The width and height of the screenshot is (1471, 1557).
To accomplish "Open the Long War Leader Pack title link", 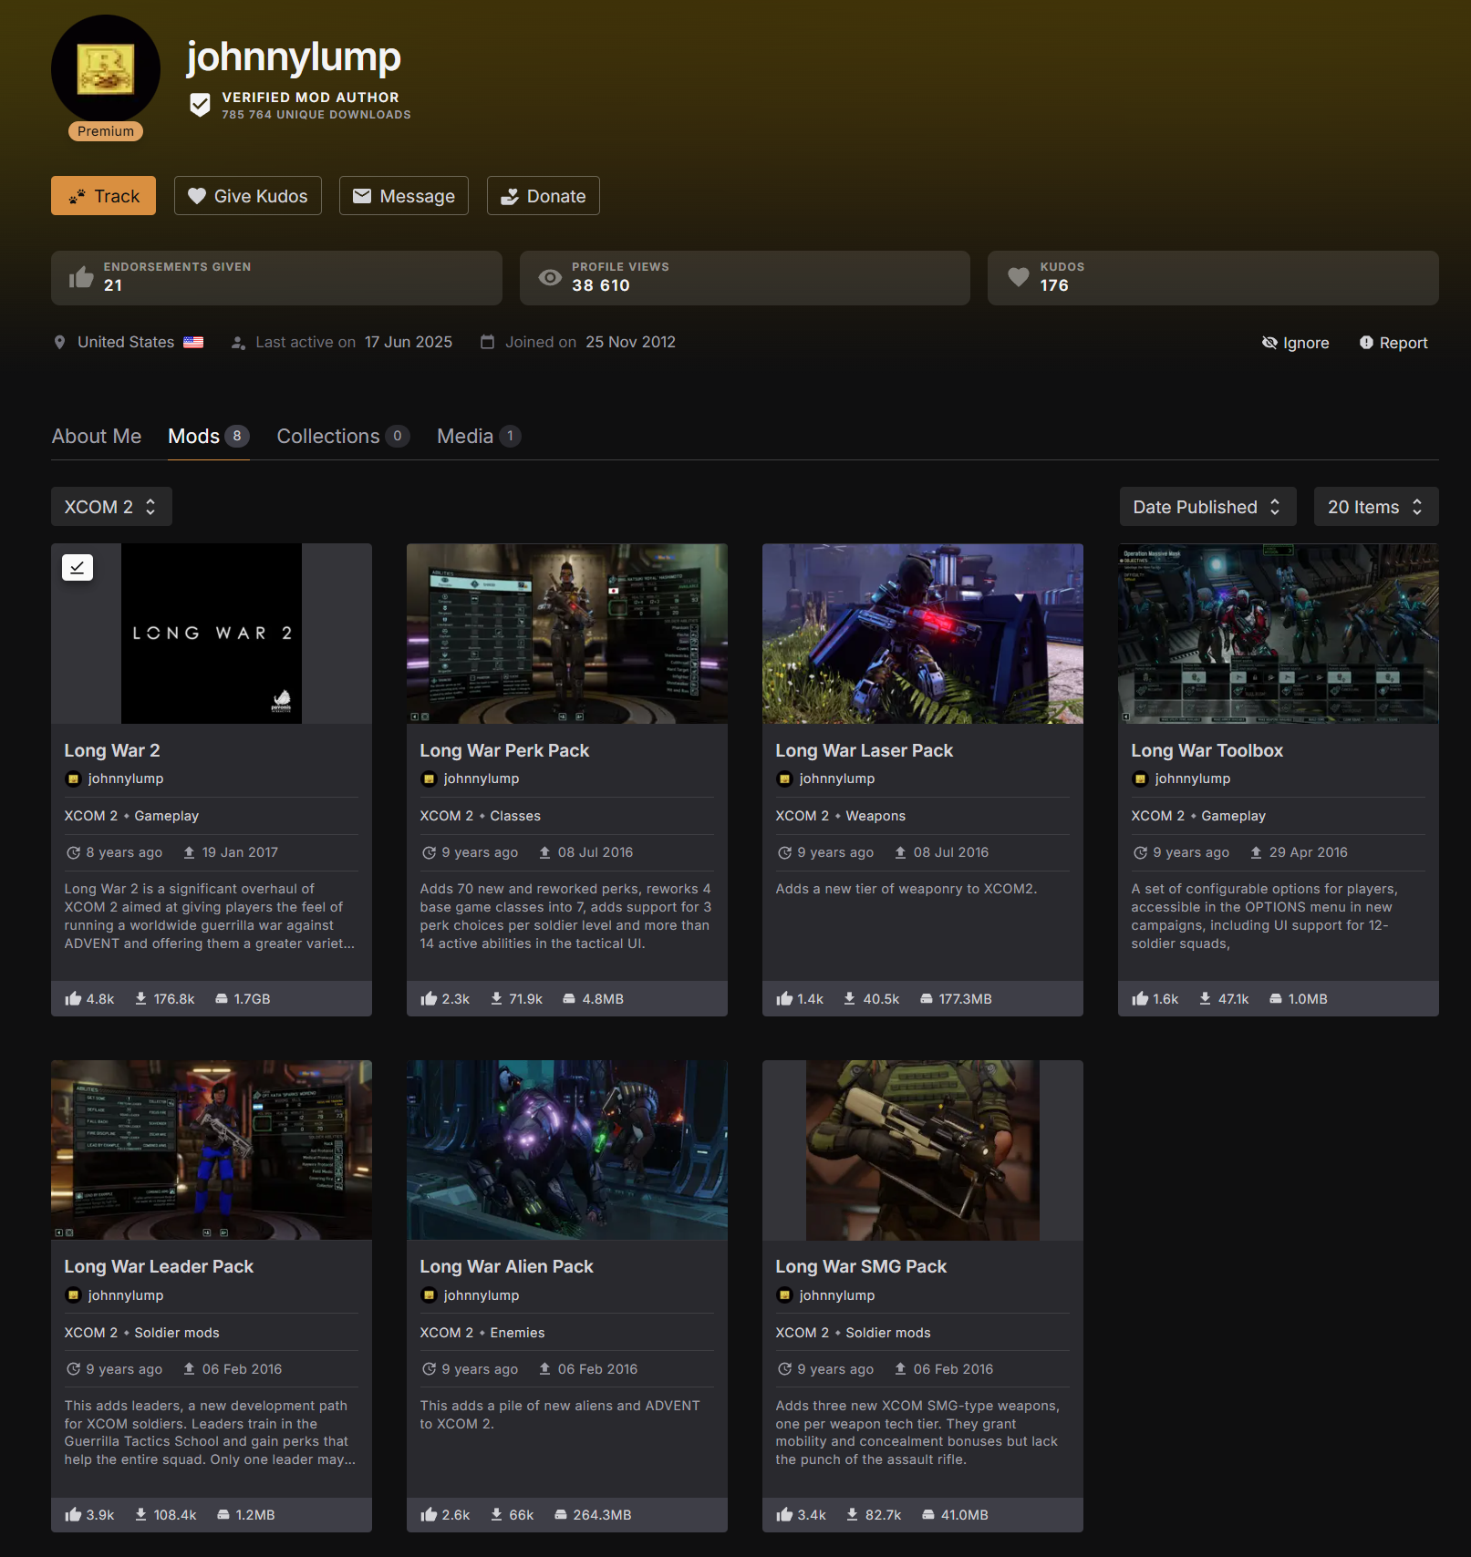I will coord(159,1266).
